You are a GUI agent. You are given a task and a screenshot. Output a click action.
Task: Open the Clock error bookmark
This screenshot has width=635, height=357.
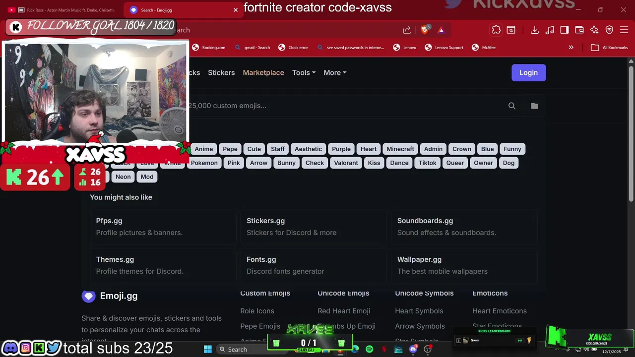coord(293,48)
